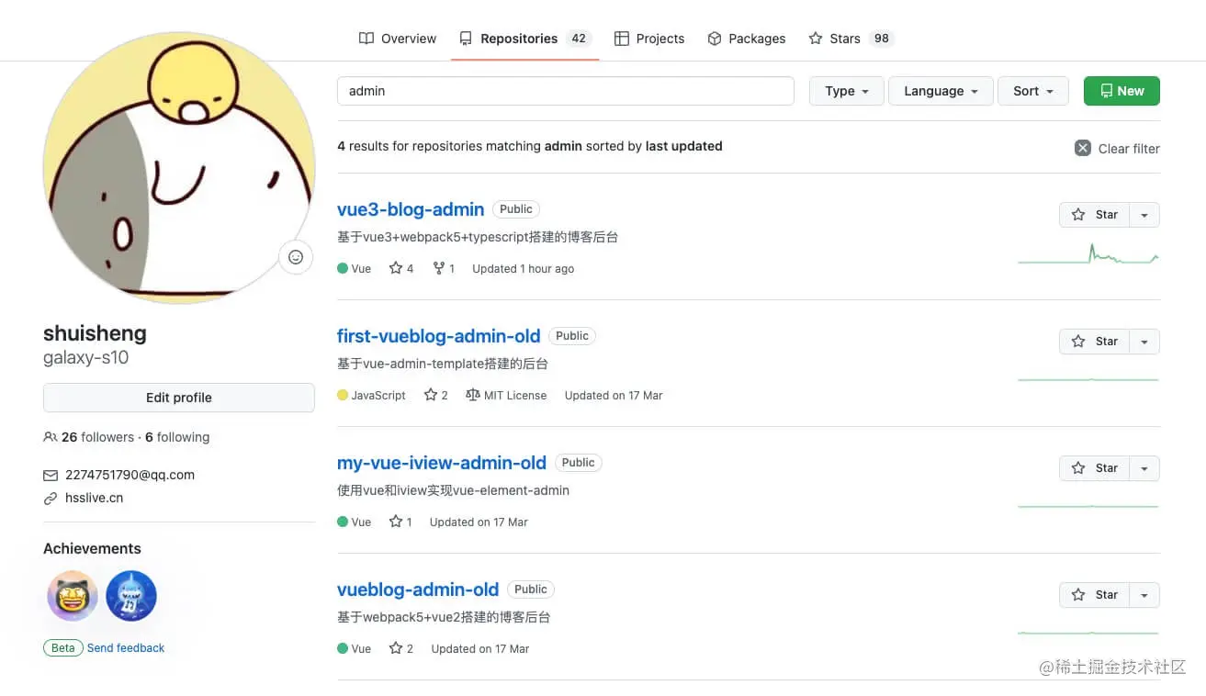Select the Repositories tab
1206x696 pixels.
tap(524, 39)
